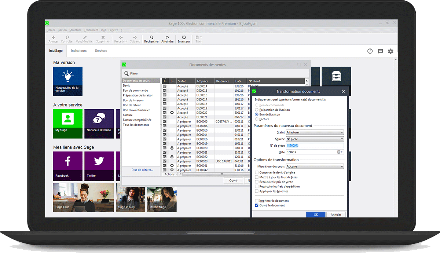Select the Ajouter tool in the toolbar
Screen dimensions: 440x253
point(53,38)
